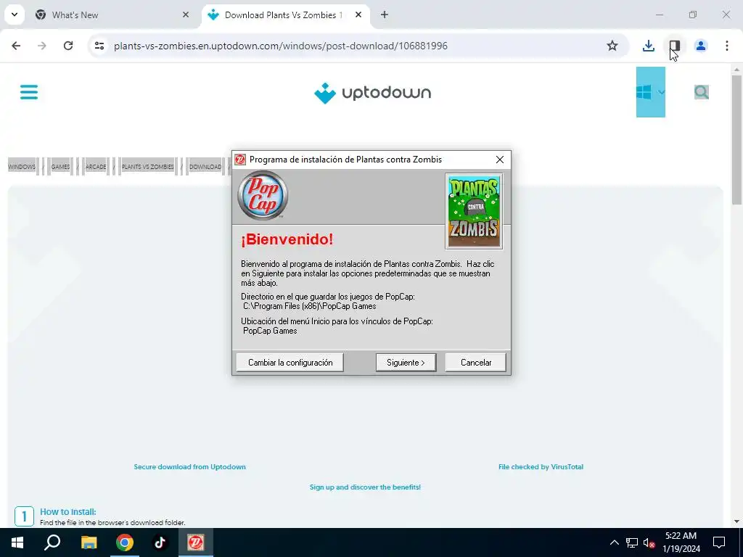The image size is (743, 557).
Task: Click Sign up and discover the benefits
Action: pyautogui.click(x=365, y=487)
